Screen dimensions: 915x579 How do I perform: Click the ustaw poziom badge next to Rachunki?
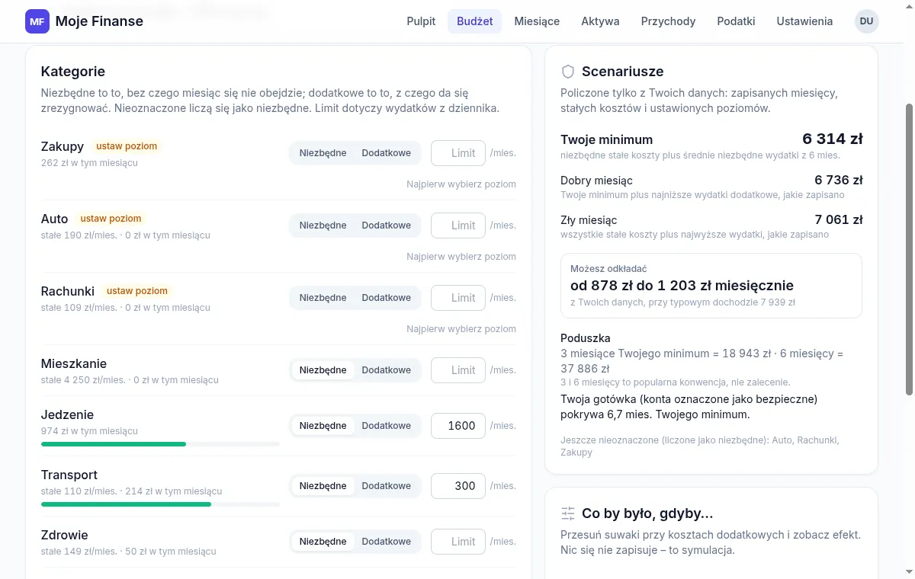tap(137, 291)
